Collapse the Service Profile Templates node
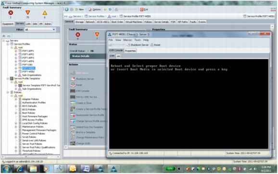The image size is (278, 174). [x=7, y=78]
